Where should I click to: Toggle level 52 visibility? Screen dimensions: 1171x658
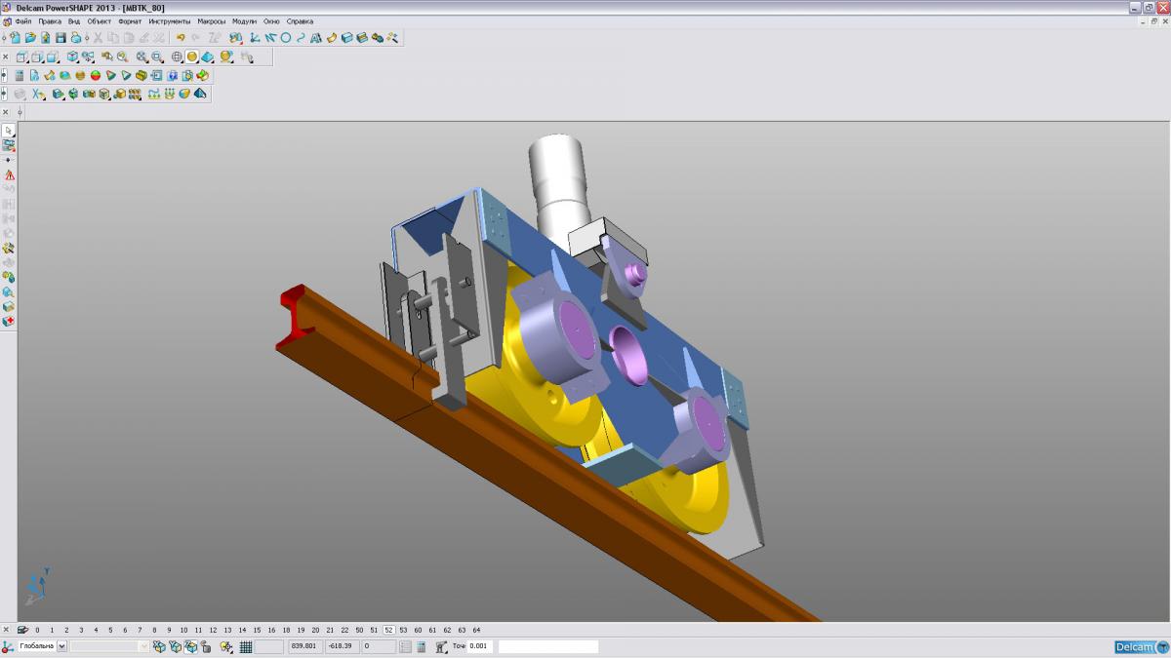point(388,630)
